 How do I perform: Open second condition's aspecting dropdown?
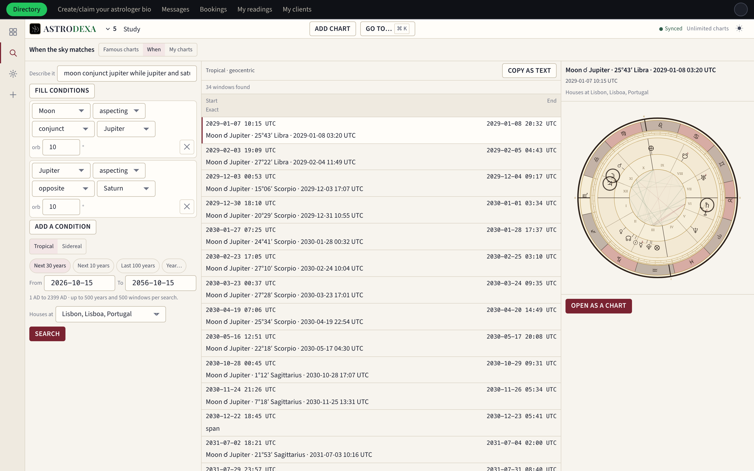pyautogui.click(x=119, y=171)
